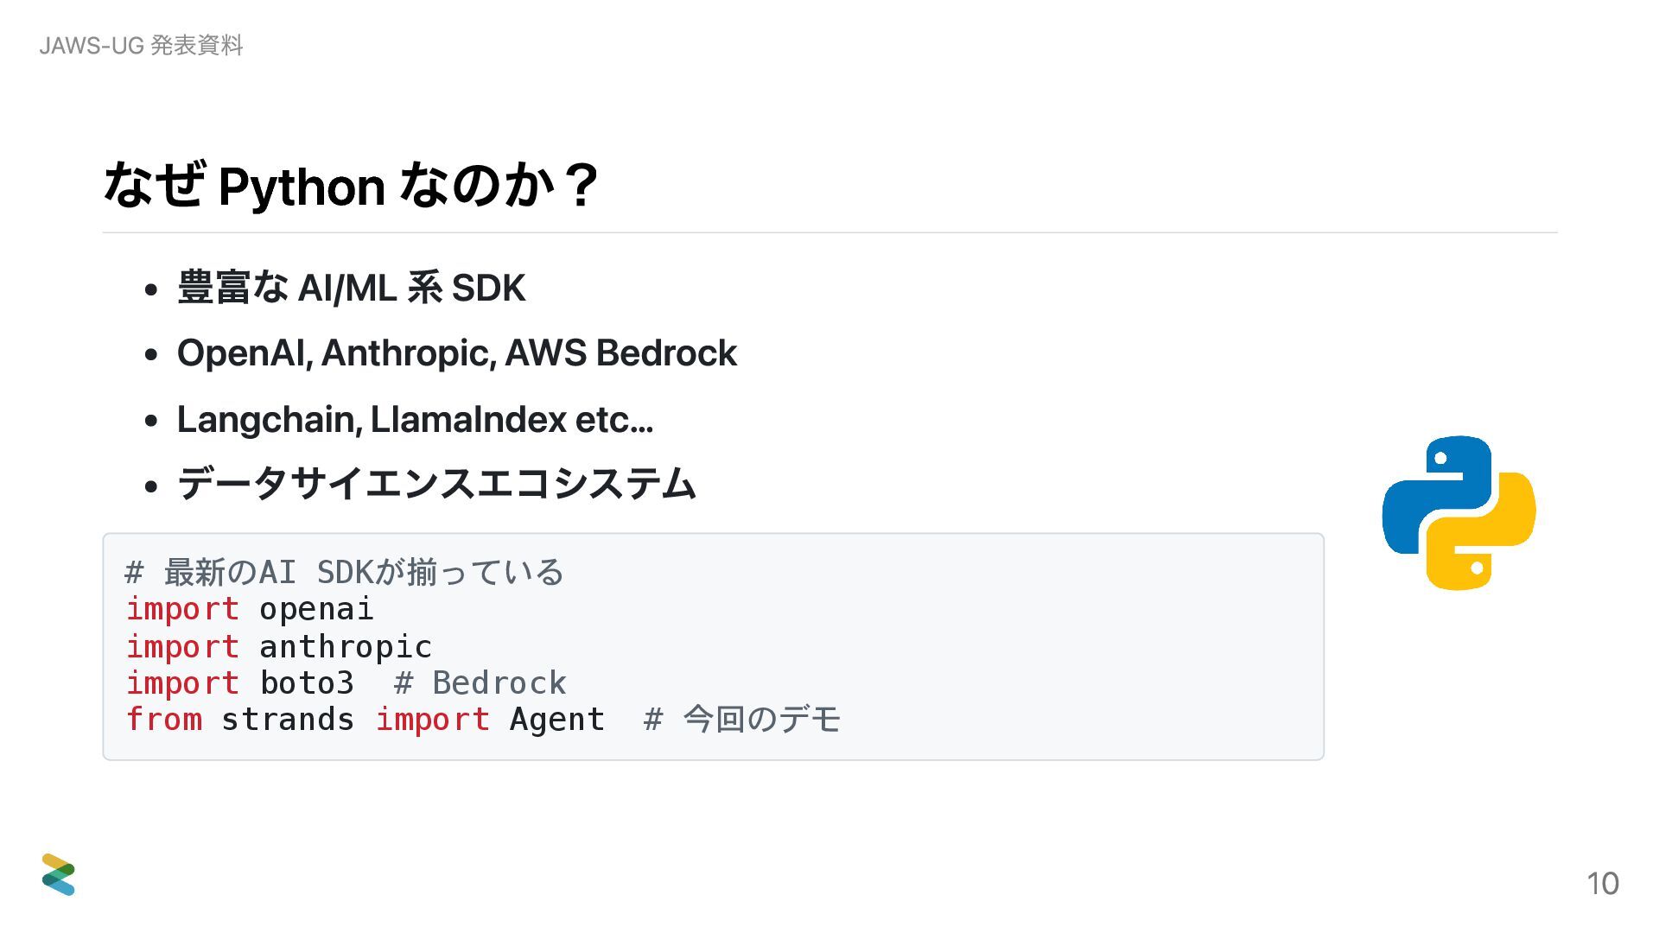This screenshot has width=1659, height=933.
Task: Select the bullet 豊富な AI/ML 系 SDK
Action: tap(351, 288)
